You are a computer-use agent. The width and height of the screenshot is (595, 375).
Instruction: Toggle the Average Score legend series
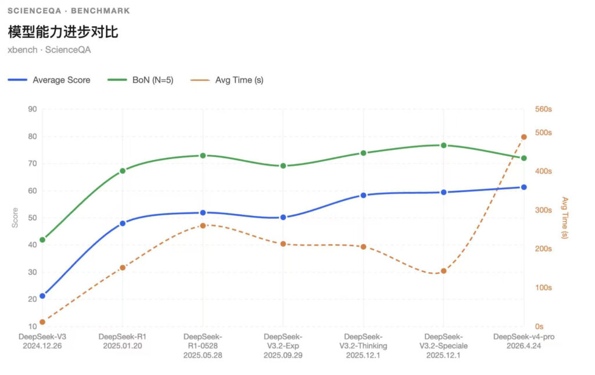pos(61,80)
